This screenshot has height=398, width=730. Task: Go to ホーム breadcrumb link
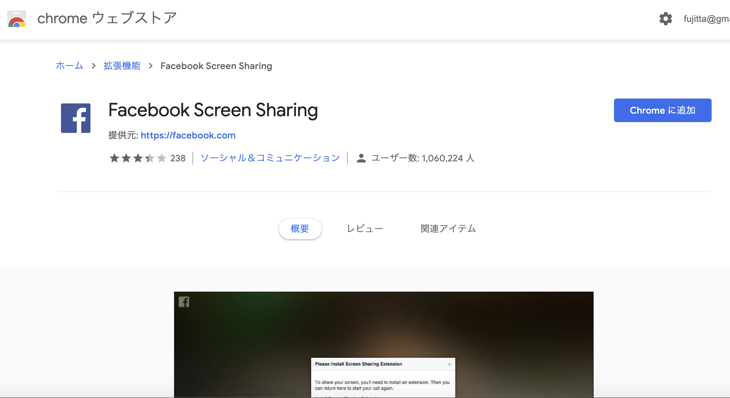[69, 66]
